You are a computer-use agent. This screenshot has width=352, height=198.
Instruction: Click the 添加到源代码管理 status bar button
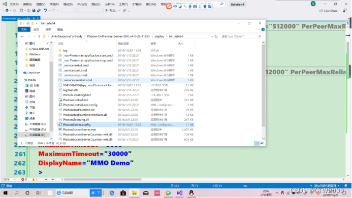click(x=325, y=186)
